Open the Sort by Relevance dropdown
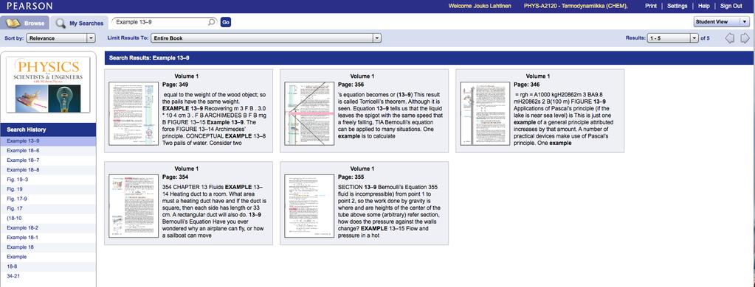755x287 pixels. tap(61, 38)
